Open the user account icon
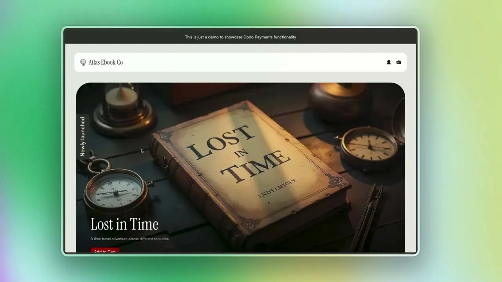 coord(389,62)
